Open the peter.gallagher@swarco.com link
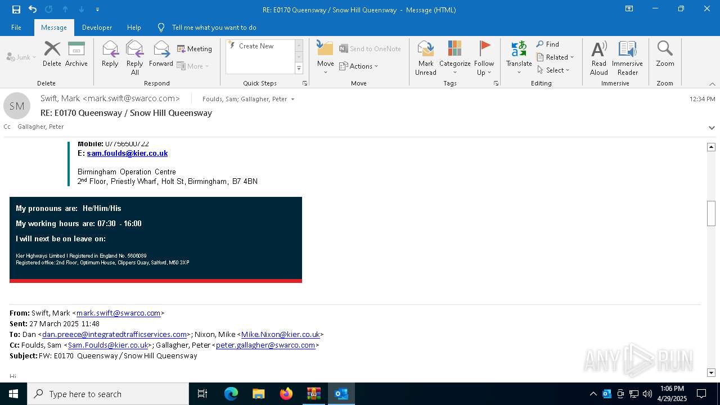This screenshot has height=405, width=720. click(x=265, y=345)
